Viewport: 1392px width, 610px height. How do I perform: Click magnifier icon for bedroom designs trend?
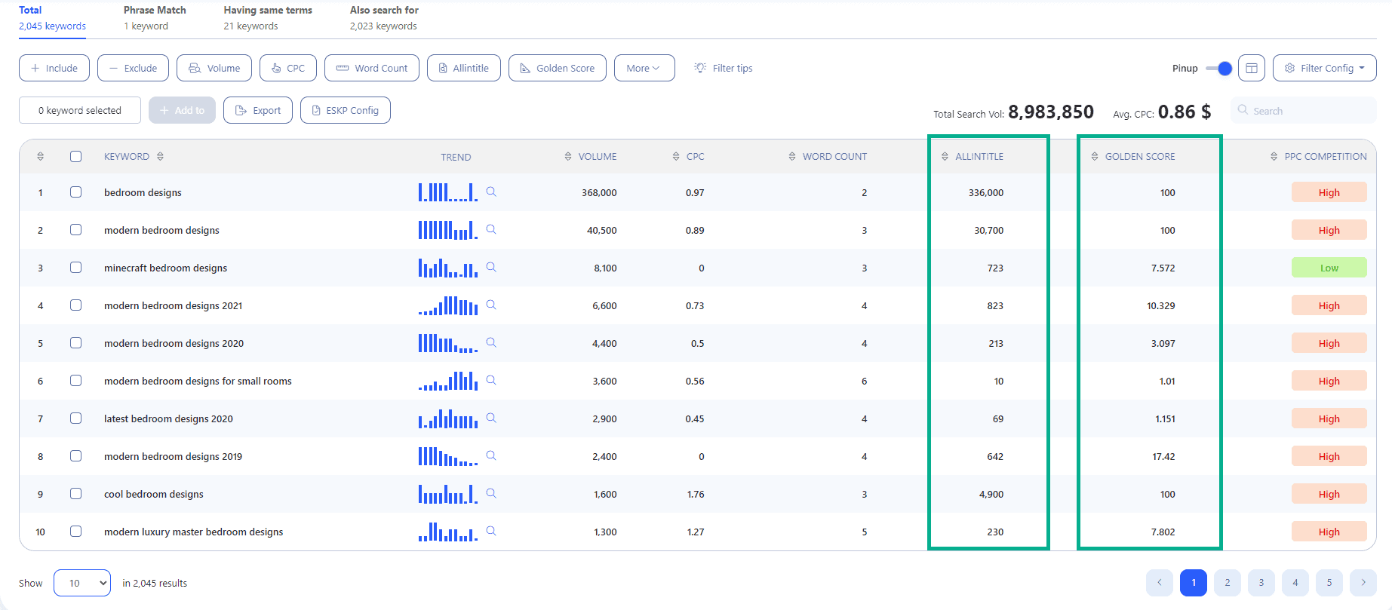click(491, 192)
